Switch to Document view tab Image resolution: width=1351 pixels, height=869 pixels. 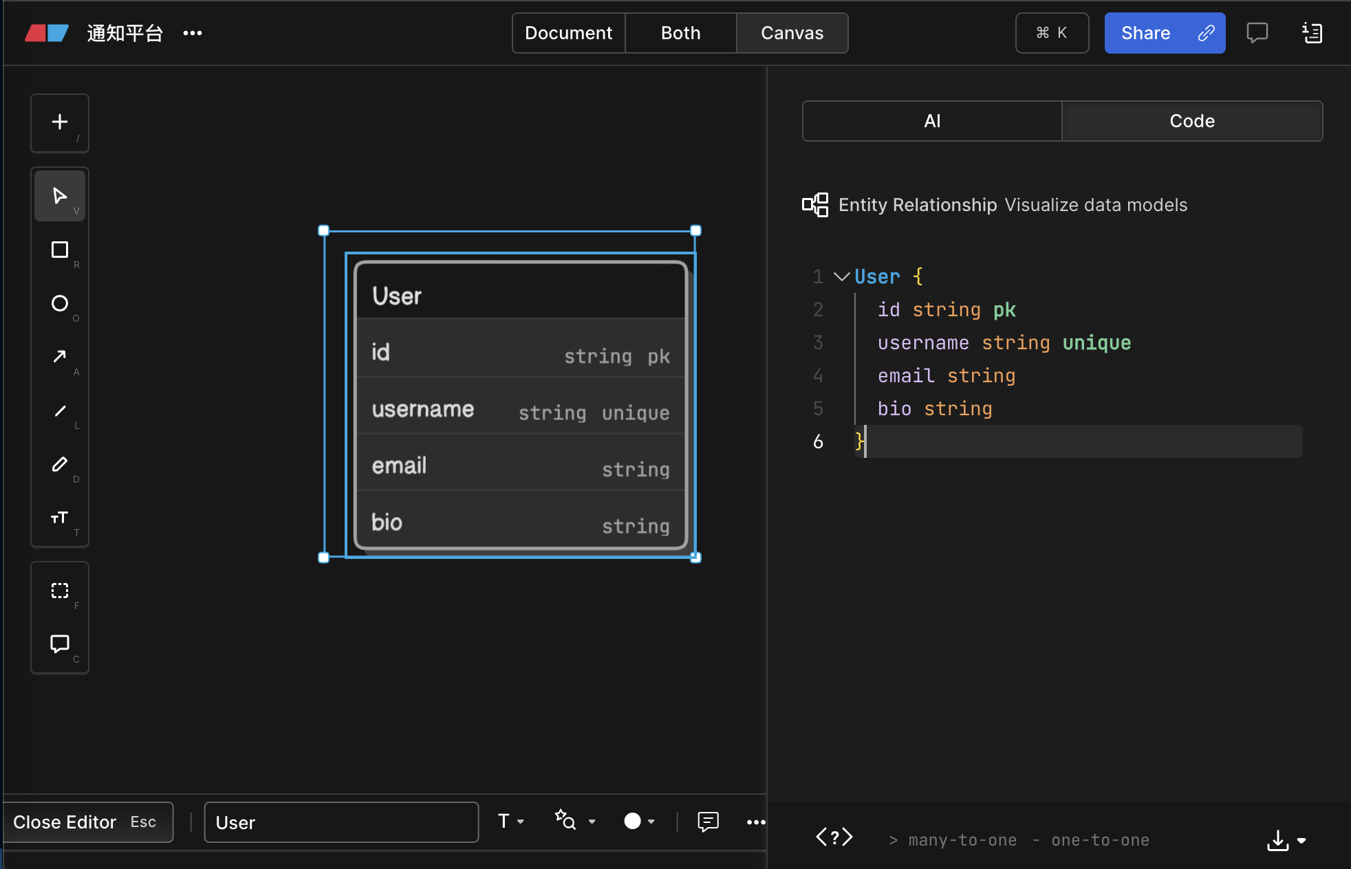click(568, 33)
